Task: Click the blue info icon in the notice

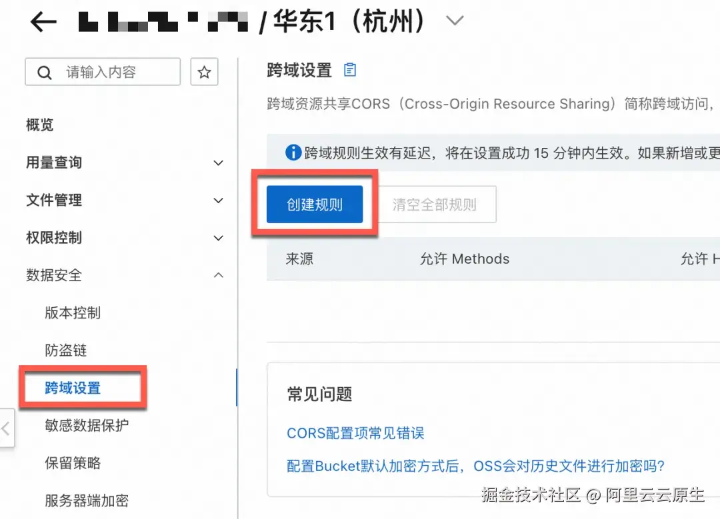Action: pos(293,153)
